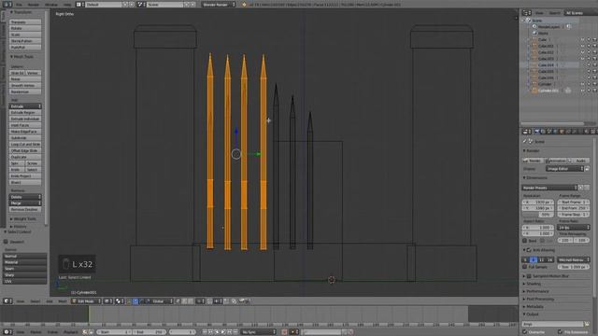Click the Translate button in tool shelf

pos(25,22)
